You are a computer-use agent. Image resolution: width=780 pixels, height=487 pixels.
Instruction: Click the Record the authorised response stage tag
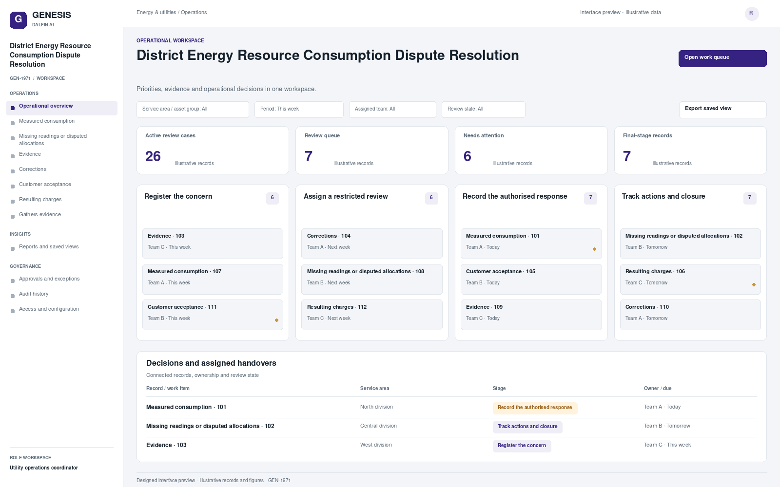pos(535,408)
